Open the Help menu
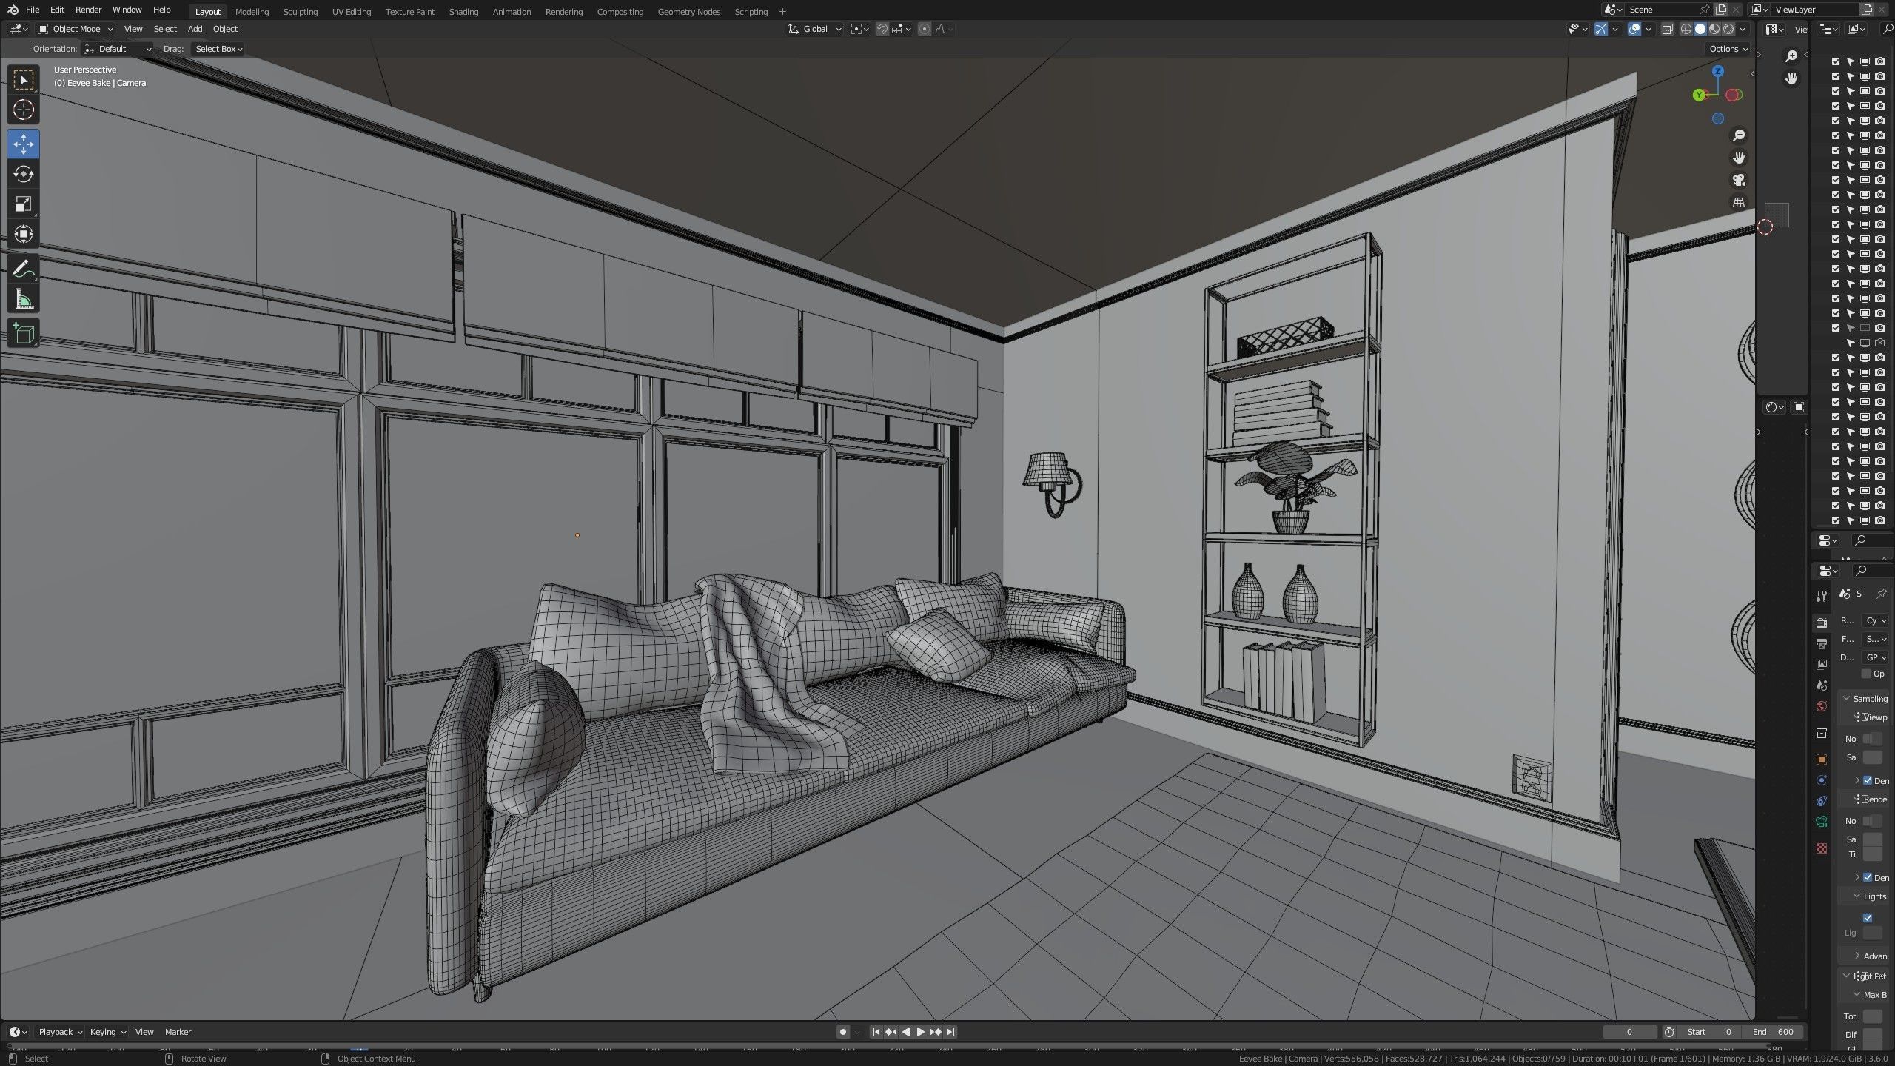Image resolution: width=1895 pixels, height=1066 pixels. pos(161,10)
